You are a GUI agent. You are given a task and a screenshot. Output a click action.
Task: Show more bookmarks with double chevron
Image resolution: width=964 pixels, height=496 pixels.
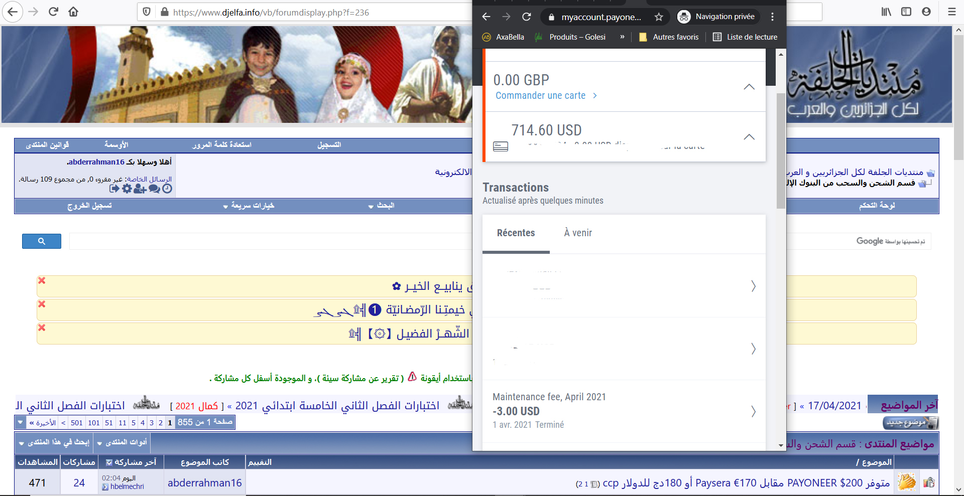[622, 37]
